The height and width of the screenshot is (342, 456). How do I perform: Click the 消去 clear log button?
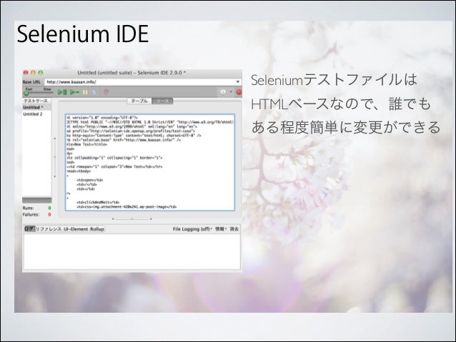click(x=234, y=229)
